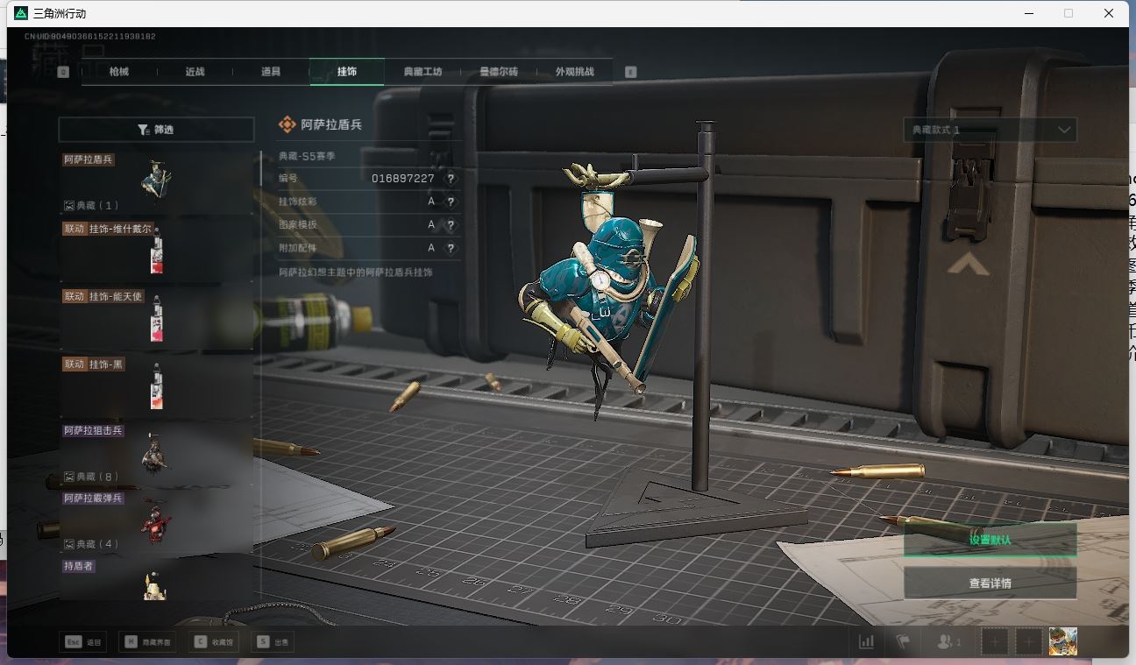Click the 返回 Esc back button
This screenshot has height=665, width=1136.
click(x=83, y=642)
